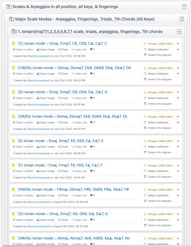Viewport: 191px width, 247px height.
Task: Like the (E) Ionian mode diagram heart
Action: click(91, 147)
